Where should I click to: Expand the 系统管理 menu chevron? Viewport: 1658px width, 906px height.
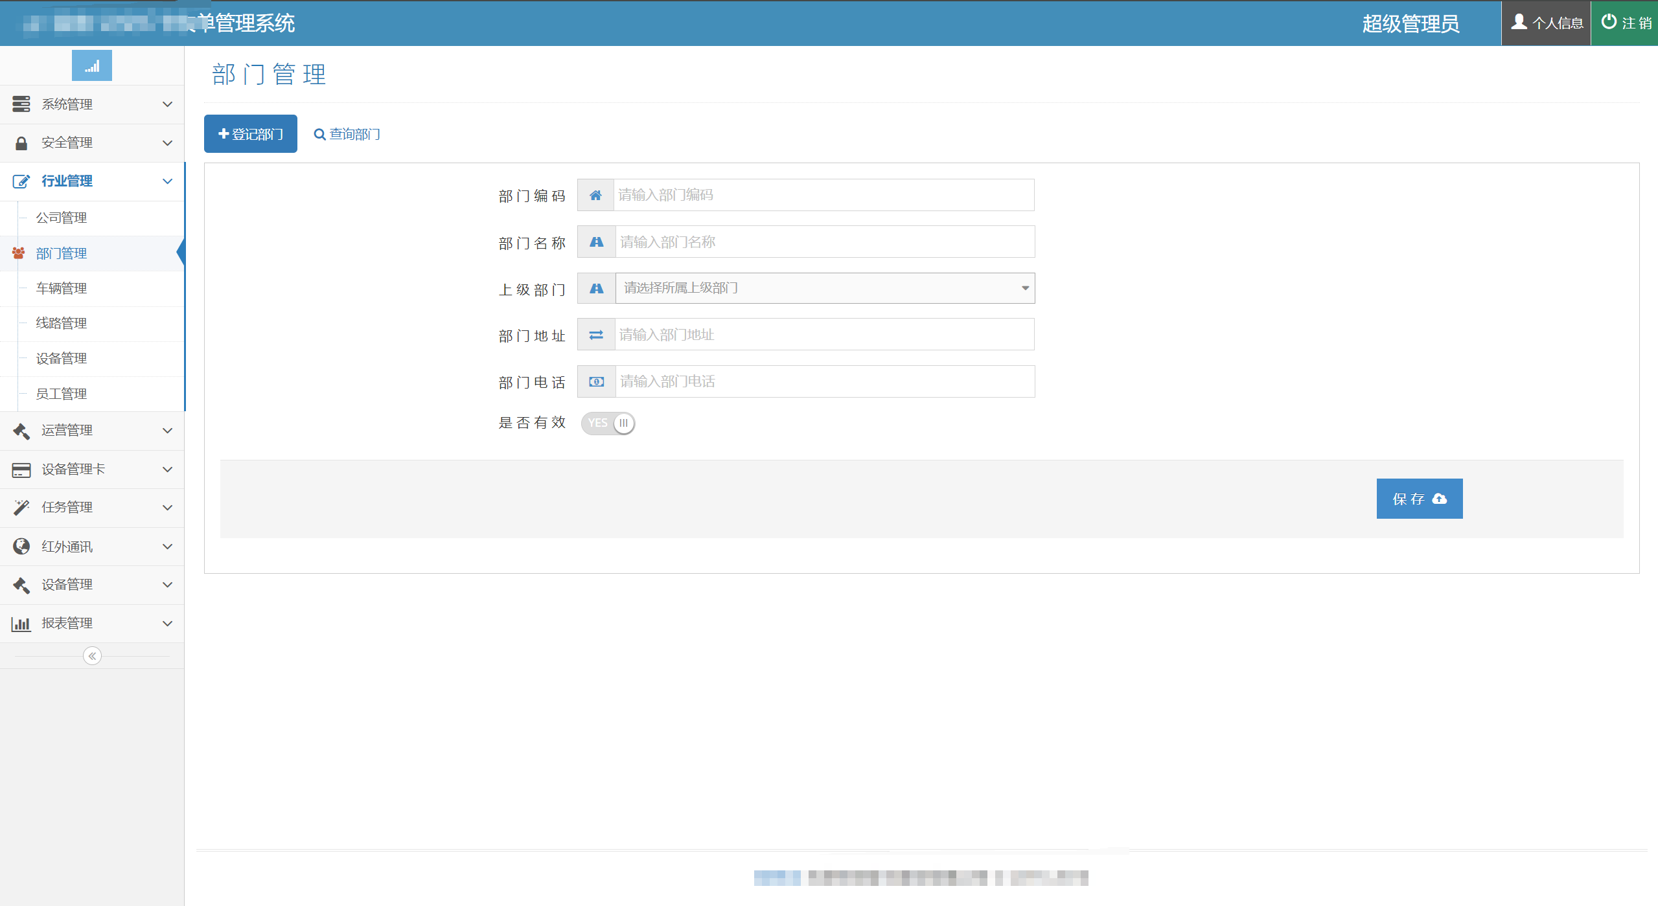pos(167,104)
